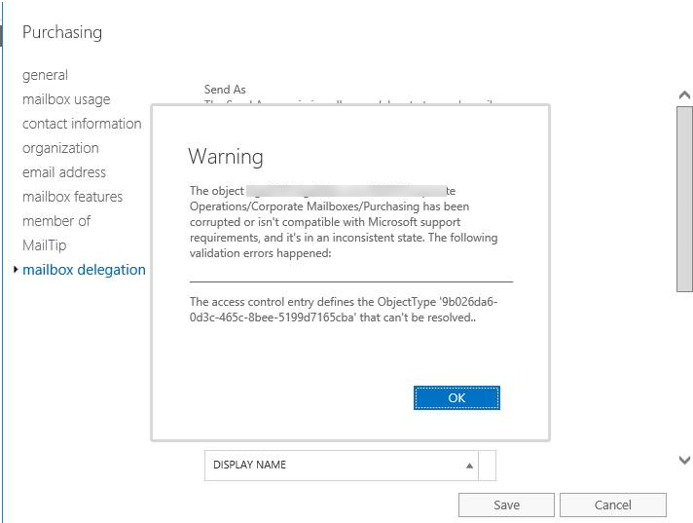Screen dimensions: 693x523
Task: Open the general section
Action: 45,75
